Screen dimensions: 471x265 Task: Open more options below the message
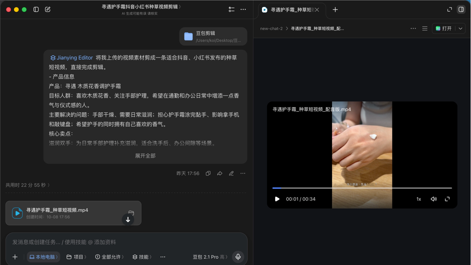click(243, 174)
